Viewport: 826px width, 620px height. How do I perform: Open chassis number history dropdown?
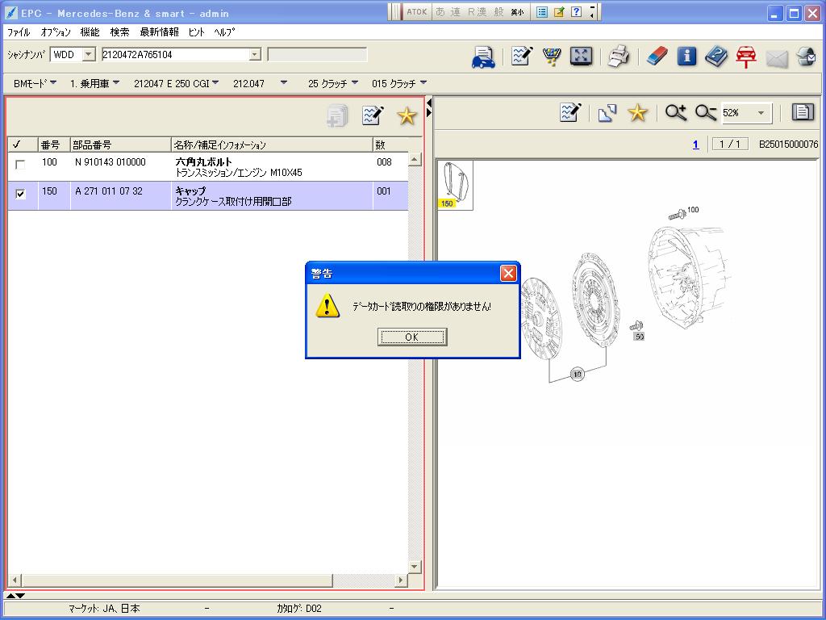[255, 54]
